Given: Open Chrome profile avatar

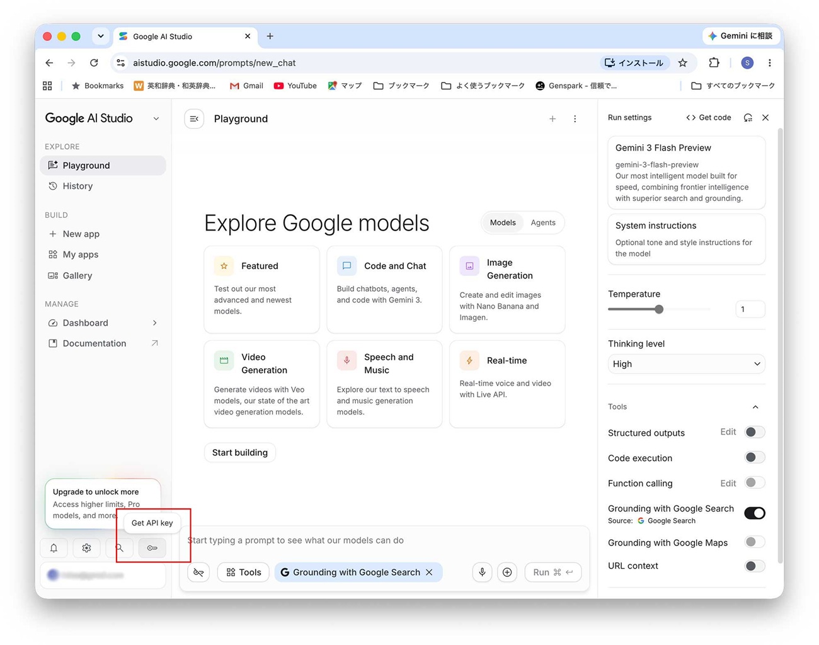Looking at the screenshot, I should tap(747, 63).
